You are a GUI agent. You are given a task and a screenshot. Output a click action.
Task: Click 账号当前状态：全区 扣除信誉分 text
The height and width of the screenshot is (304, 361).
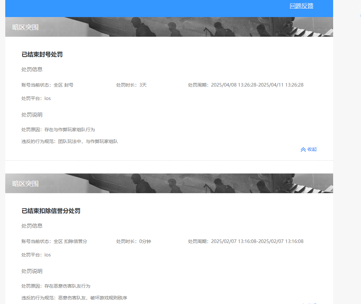click(x=54, y=241)
